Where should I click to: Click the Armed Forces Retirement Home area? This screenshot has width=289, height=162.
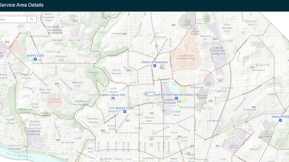(186, 57)
